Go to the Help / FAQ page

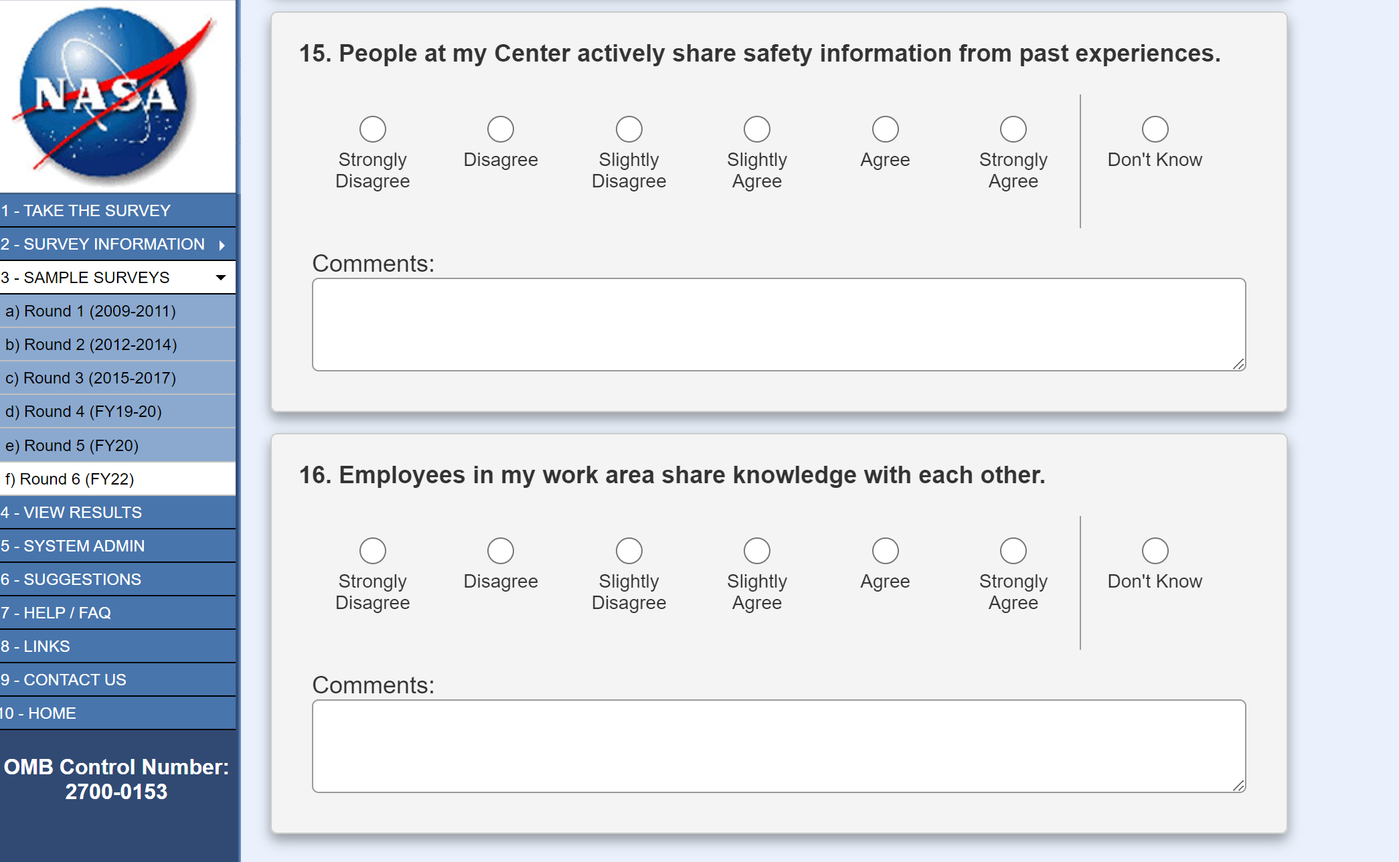(x=56, y=613)
